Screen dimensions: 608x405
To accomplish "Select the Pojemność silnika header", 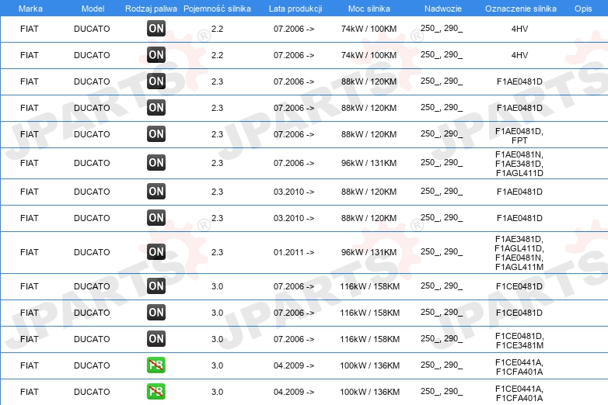I will tap(217, 9).
